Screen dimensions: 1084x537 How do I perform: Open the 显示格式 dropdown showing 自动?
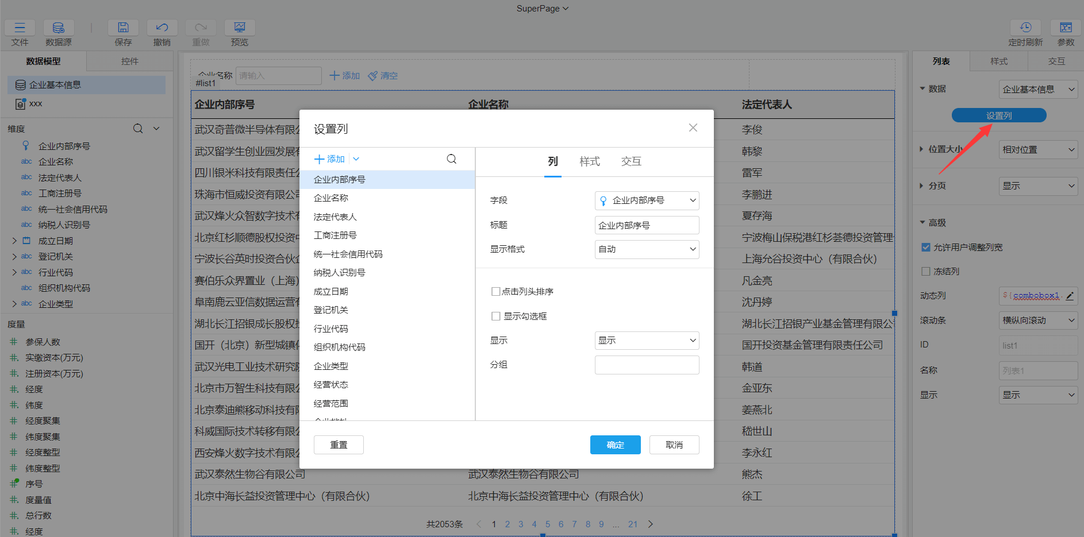[647, 249]
